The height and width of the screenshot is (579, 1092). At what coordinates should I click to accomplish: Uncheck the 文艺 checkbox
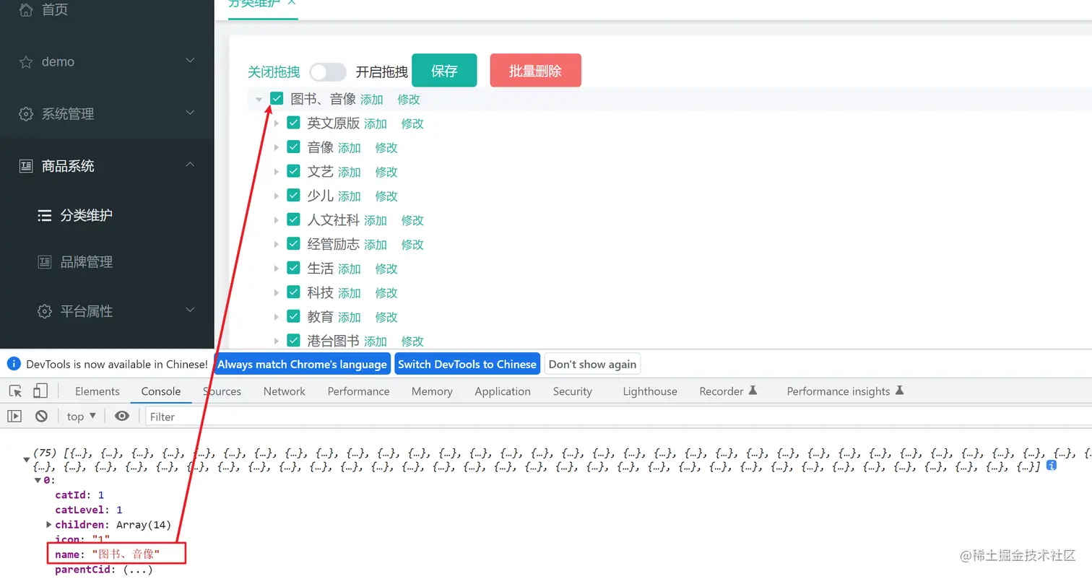pos(293,171)
